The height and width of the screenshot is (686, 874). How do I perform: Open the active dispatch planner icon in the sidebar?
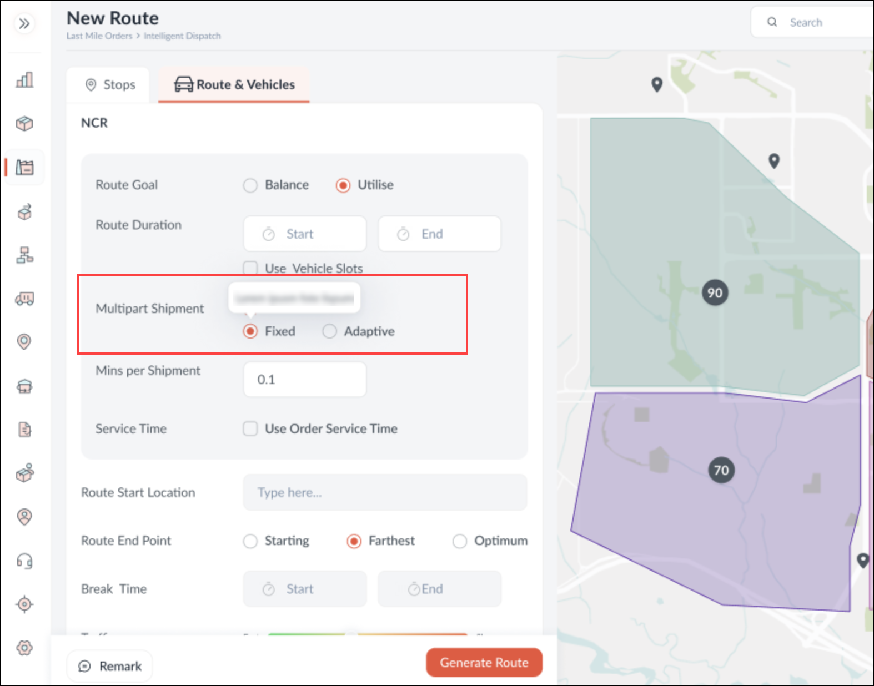point(24,167)
